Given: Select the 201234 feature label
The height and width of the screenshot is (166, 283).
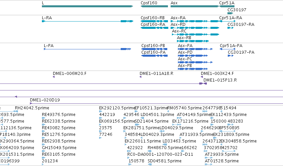Looking at the screenshot, I should point(50,161).
